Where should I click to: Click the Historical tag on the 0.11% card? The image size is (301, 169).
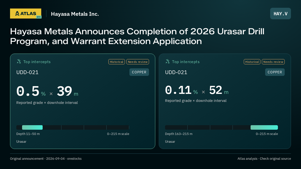(252, 62)
